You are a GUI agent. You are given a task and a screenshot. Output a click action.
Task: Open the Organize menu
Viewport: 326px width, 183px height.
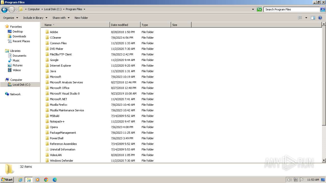click(x=11, y=18)
